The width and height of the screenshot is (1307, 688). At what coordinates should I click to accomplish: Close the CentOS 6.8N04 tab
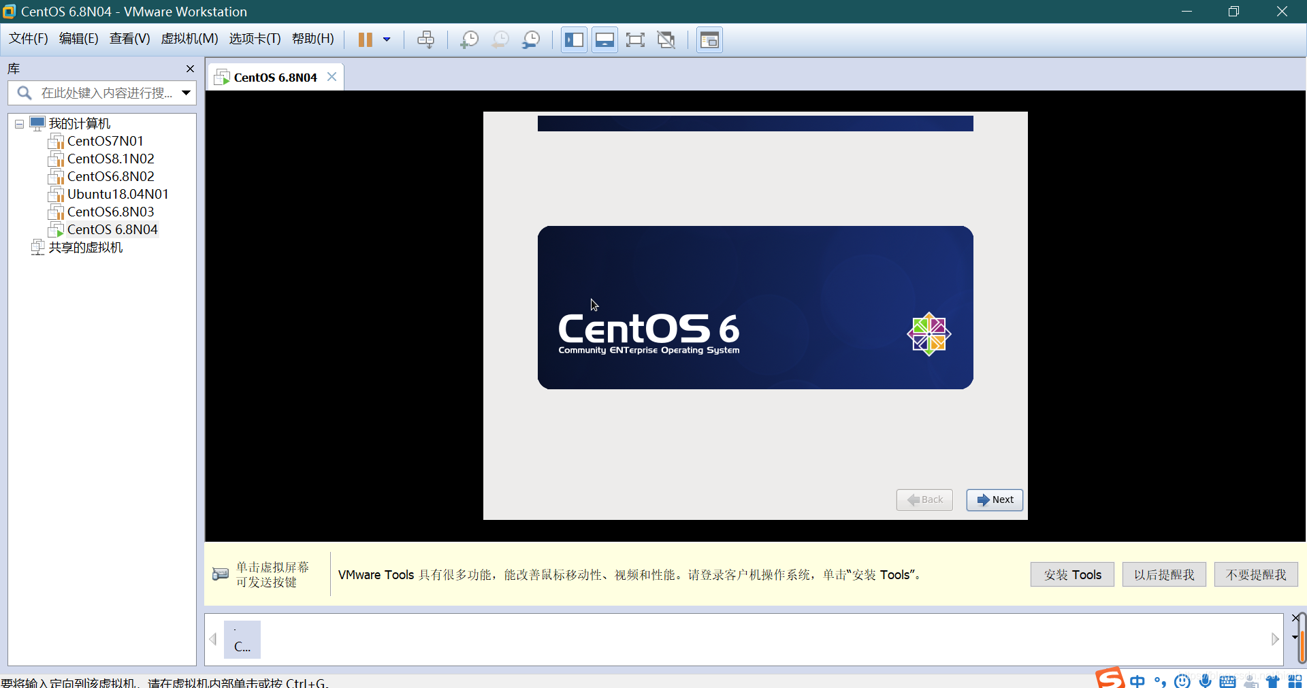pos(332,77)
